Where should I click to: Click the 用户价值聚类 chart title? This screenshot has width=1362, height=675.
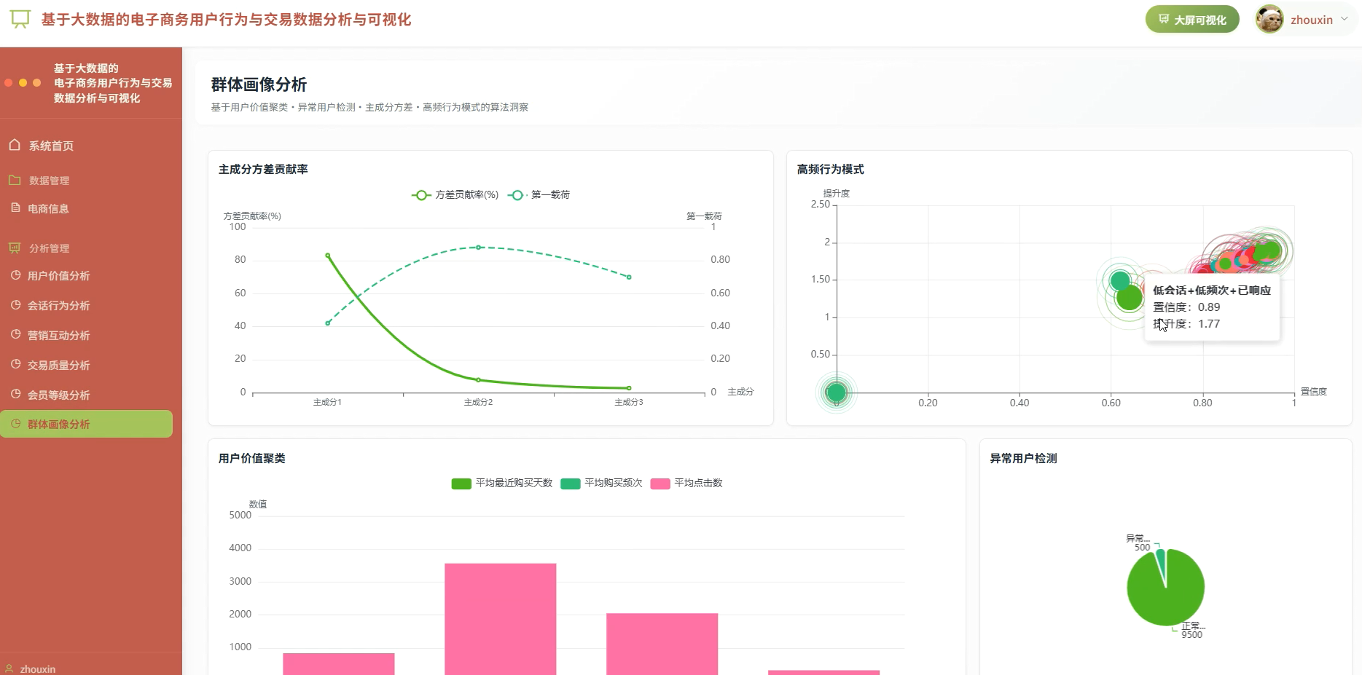(x=252, y=459)
